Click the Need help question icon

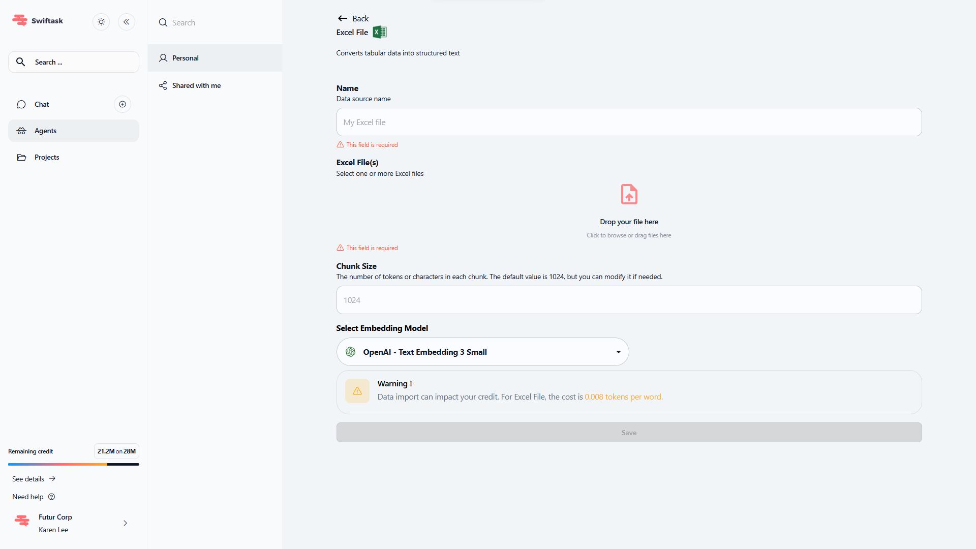coord(51,497)
